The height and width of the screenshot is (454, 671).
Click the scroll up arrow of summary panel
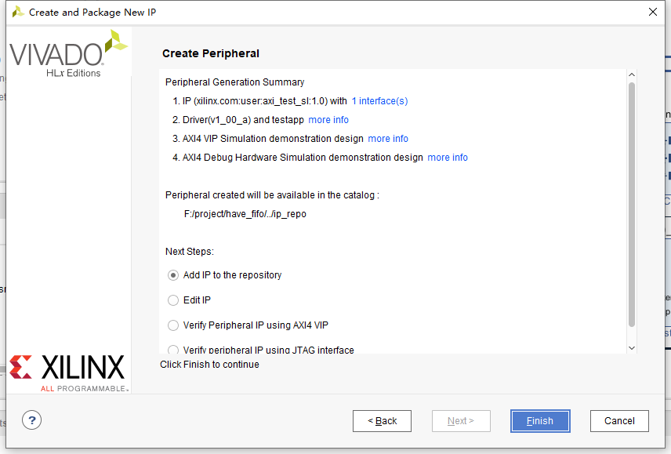click(x=632, y=74)
